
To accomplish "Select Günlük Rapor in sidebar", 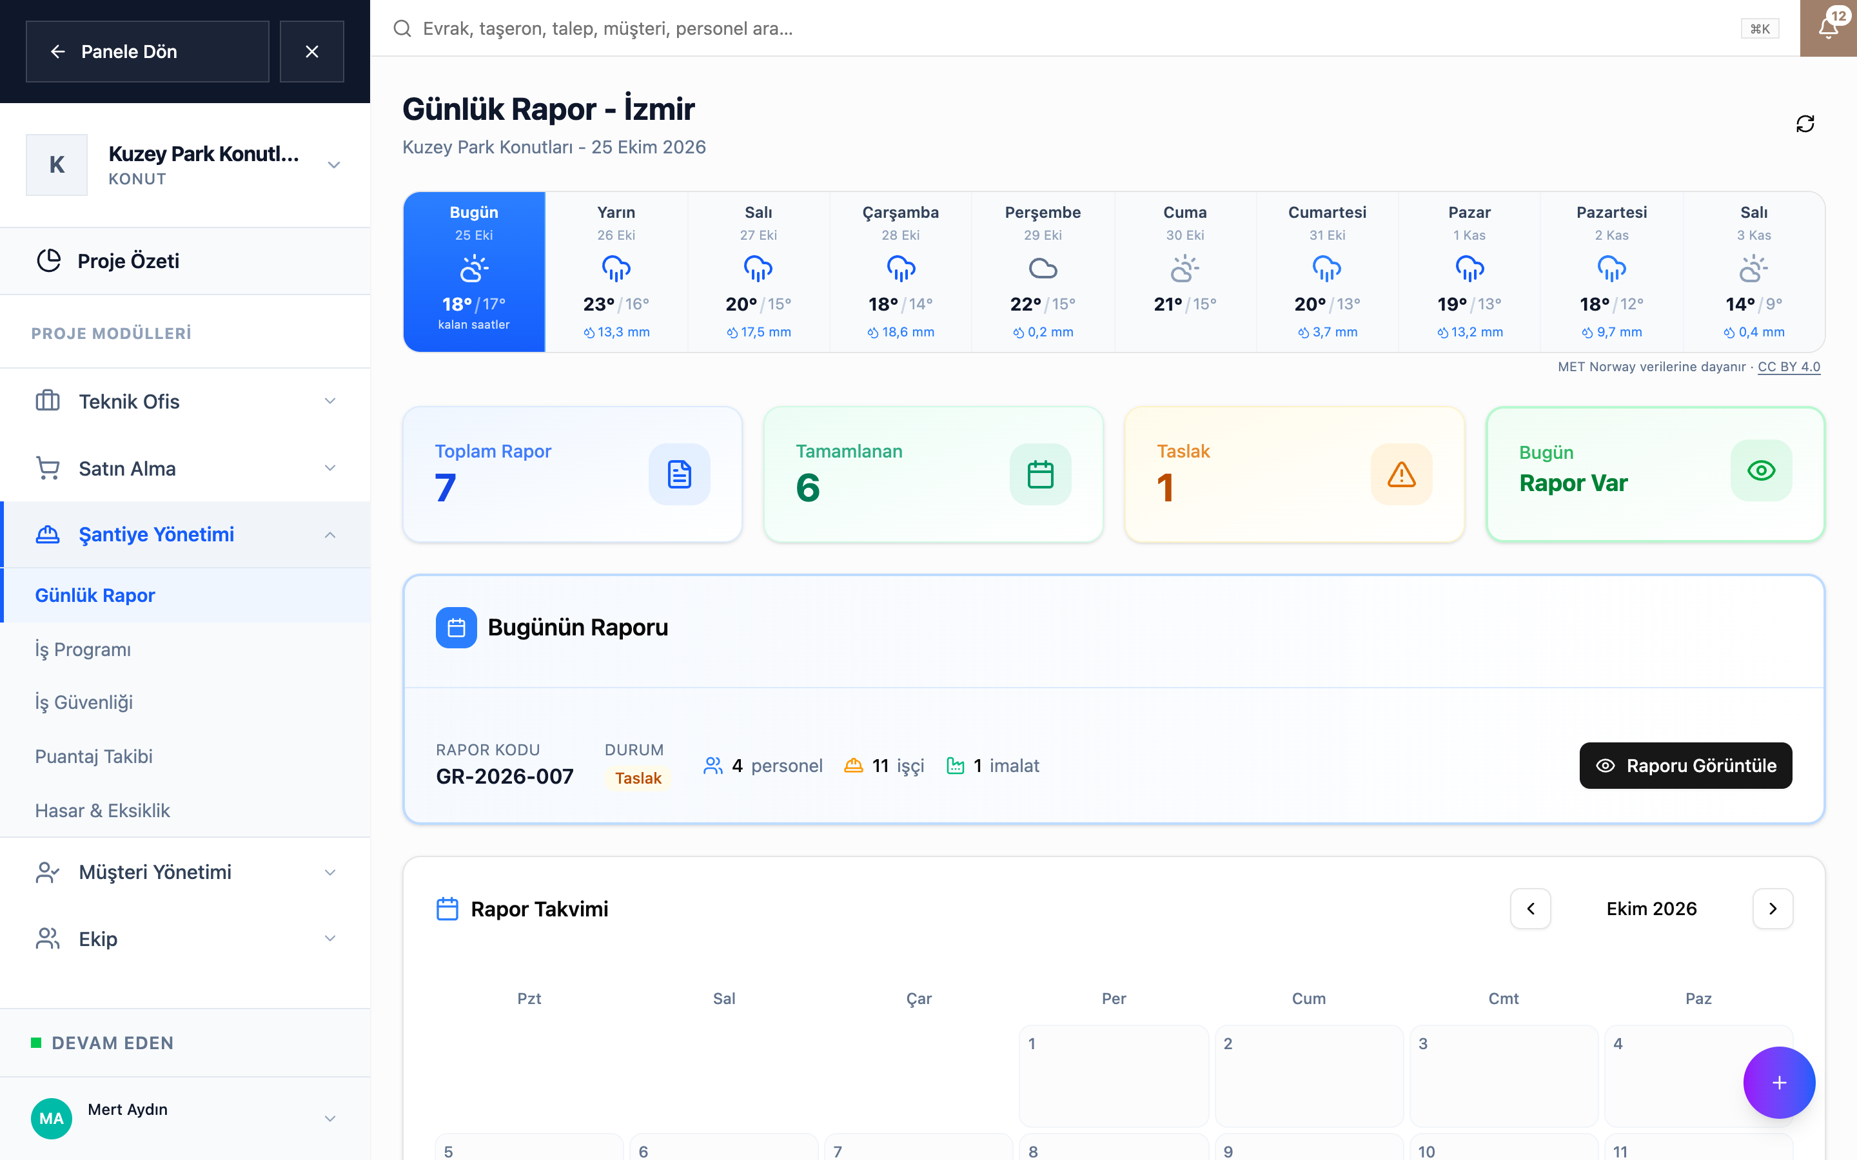I will tap(185, 595).
